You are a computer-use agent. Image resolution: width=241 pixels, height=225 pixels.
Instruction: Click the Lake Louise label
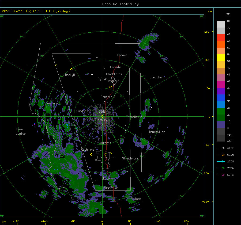[21, 131]
